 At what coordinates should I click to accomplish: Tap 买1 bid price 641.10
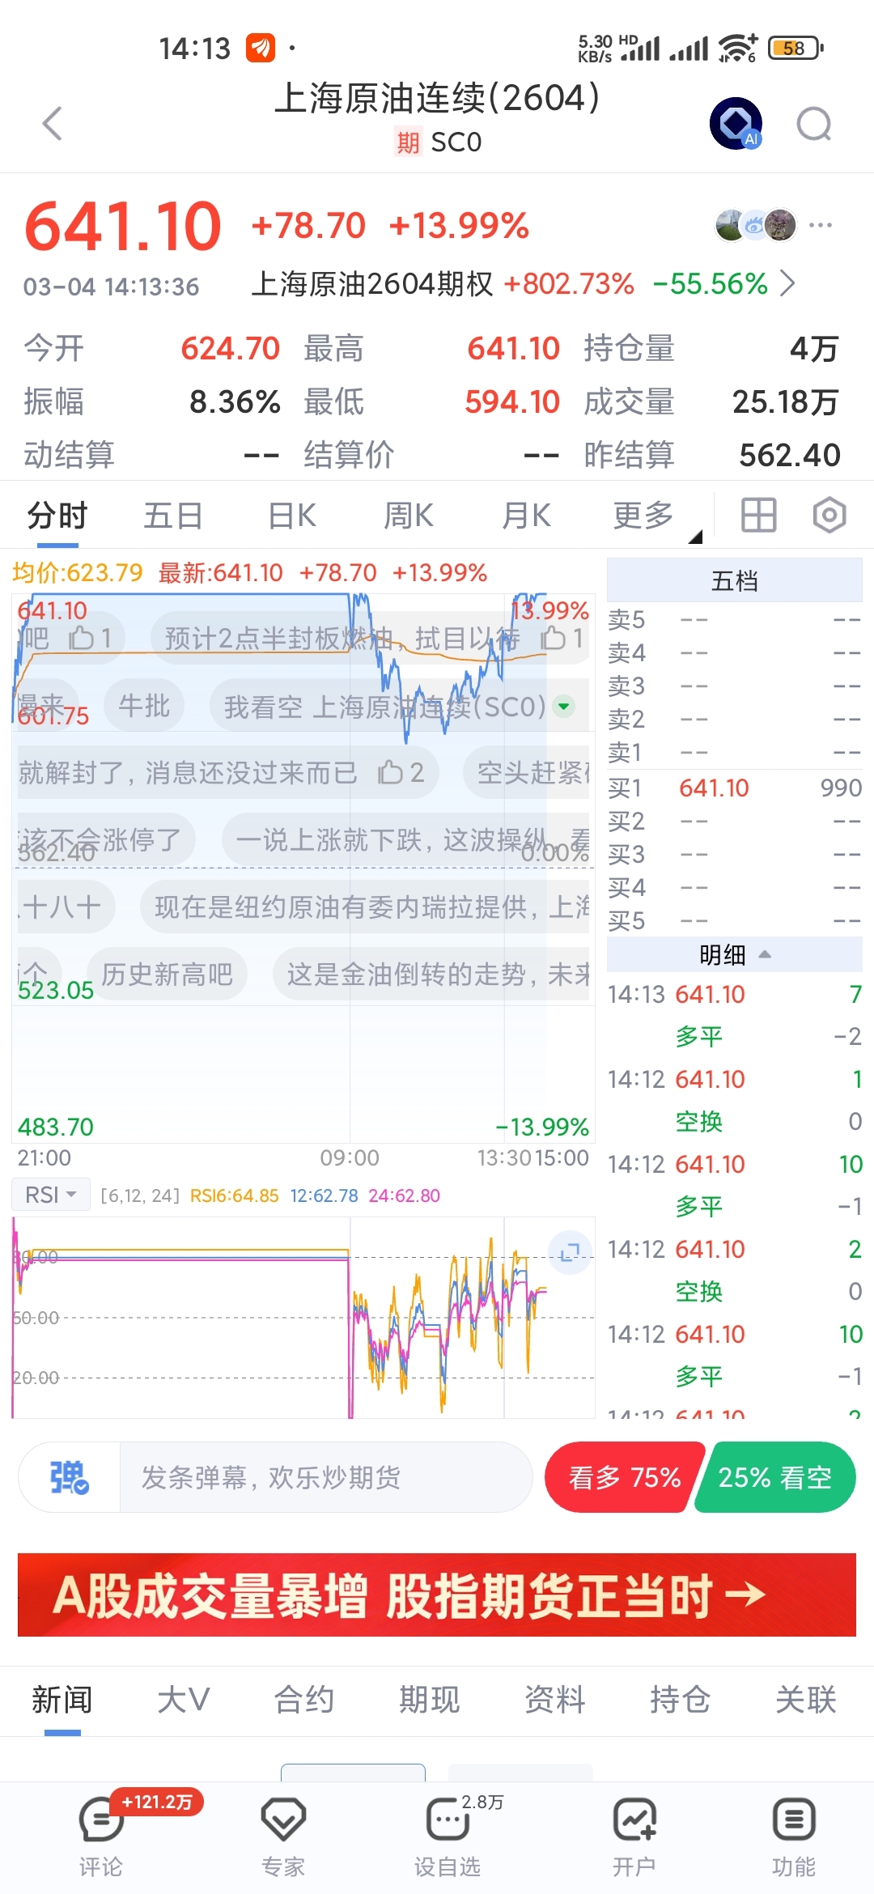click(x=714, y=788)
